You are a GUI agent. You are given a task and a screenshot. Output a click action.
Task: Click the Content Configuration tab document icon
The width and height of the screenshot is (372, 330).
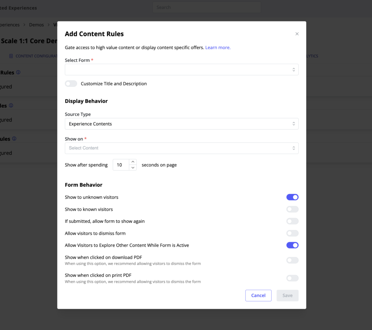[11, 56]
